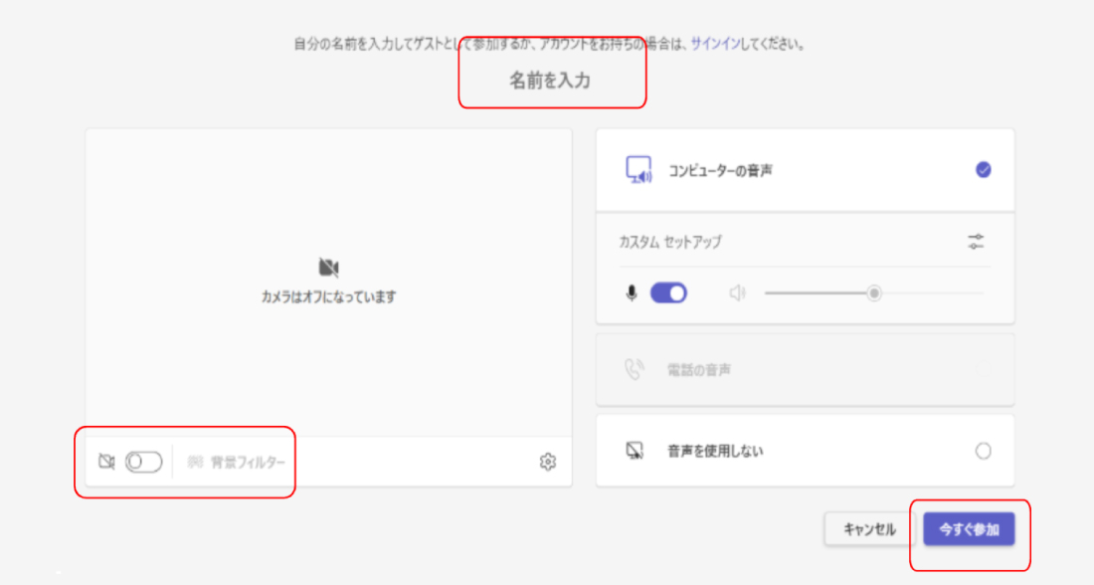Click the camera-off icon beside the video toggle
The image size is (1094, 585).
click(x=107, y=462)
